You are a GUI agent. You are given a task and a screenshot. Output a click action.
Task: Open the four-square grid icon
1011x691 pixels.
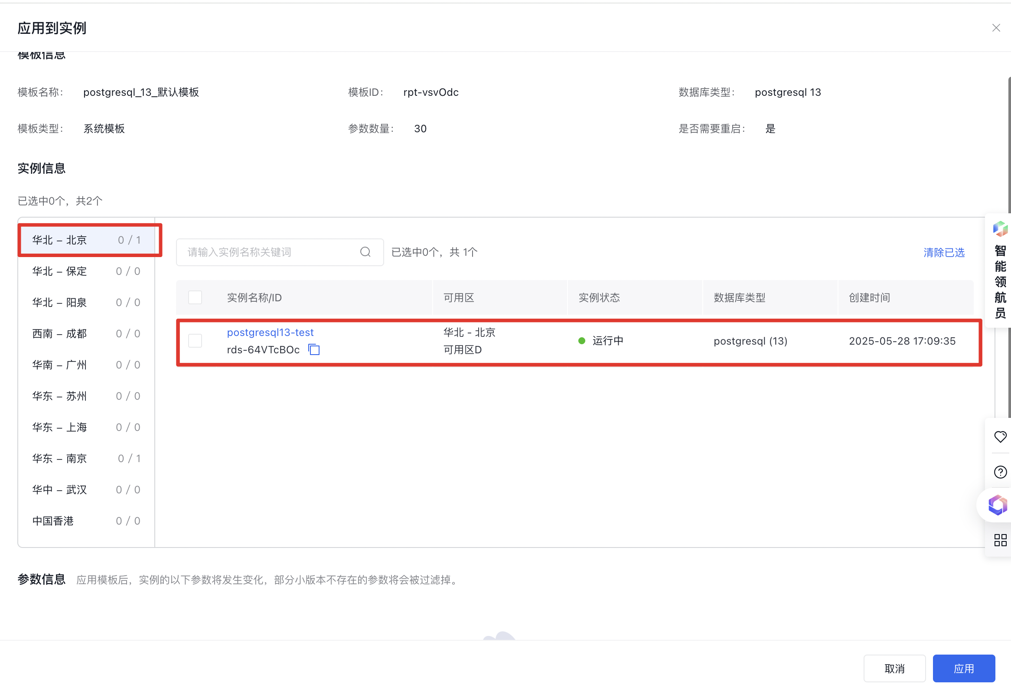tap(1000, 540)
